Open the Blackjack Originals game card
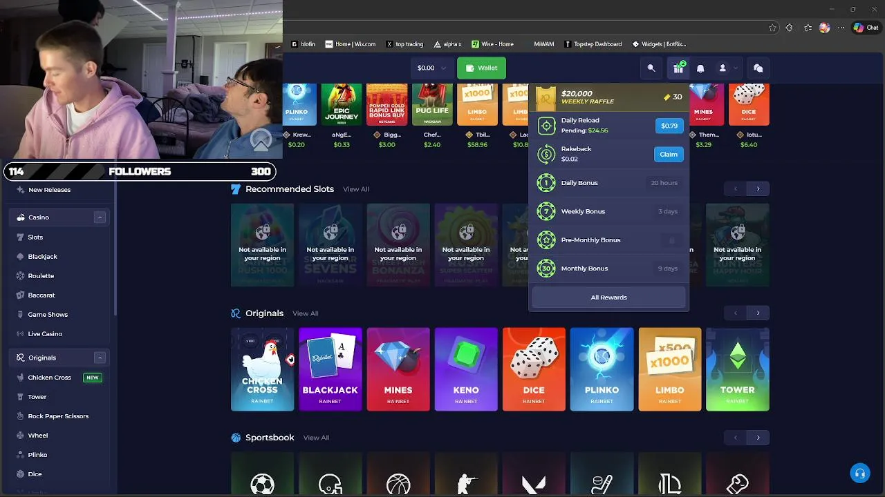The height and width of the screenshot is (497, 885). [330, 369]
